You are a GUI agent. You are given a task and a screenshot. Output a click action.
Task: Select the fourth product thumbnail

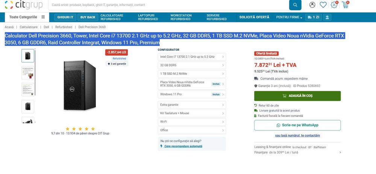pyautogui.click(x=28, y=106)
